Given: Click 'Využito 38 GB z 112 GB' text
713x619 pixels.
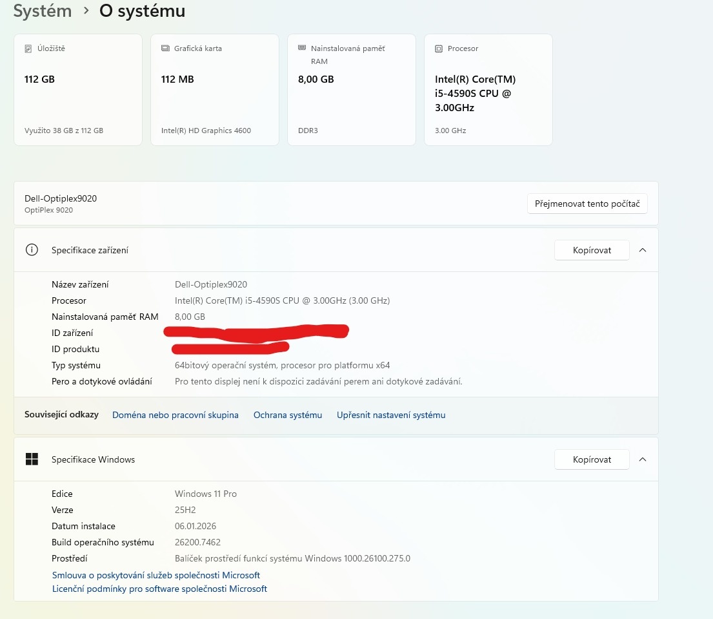Looking at the screenshot, I should coord(64,131).
